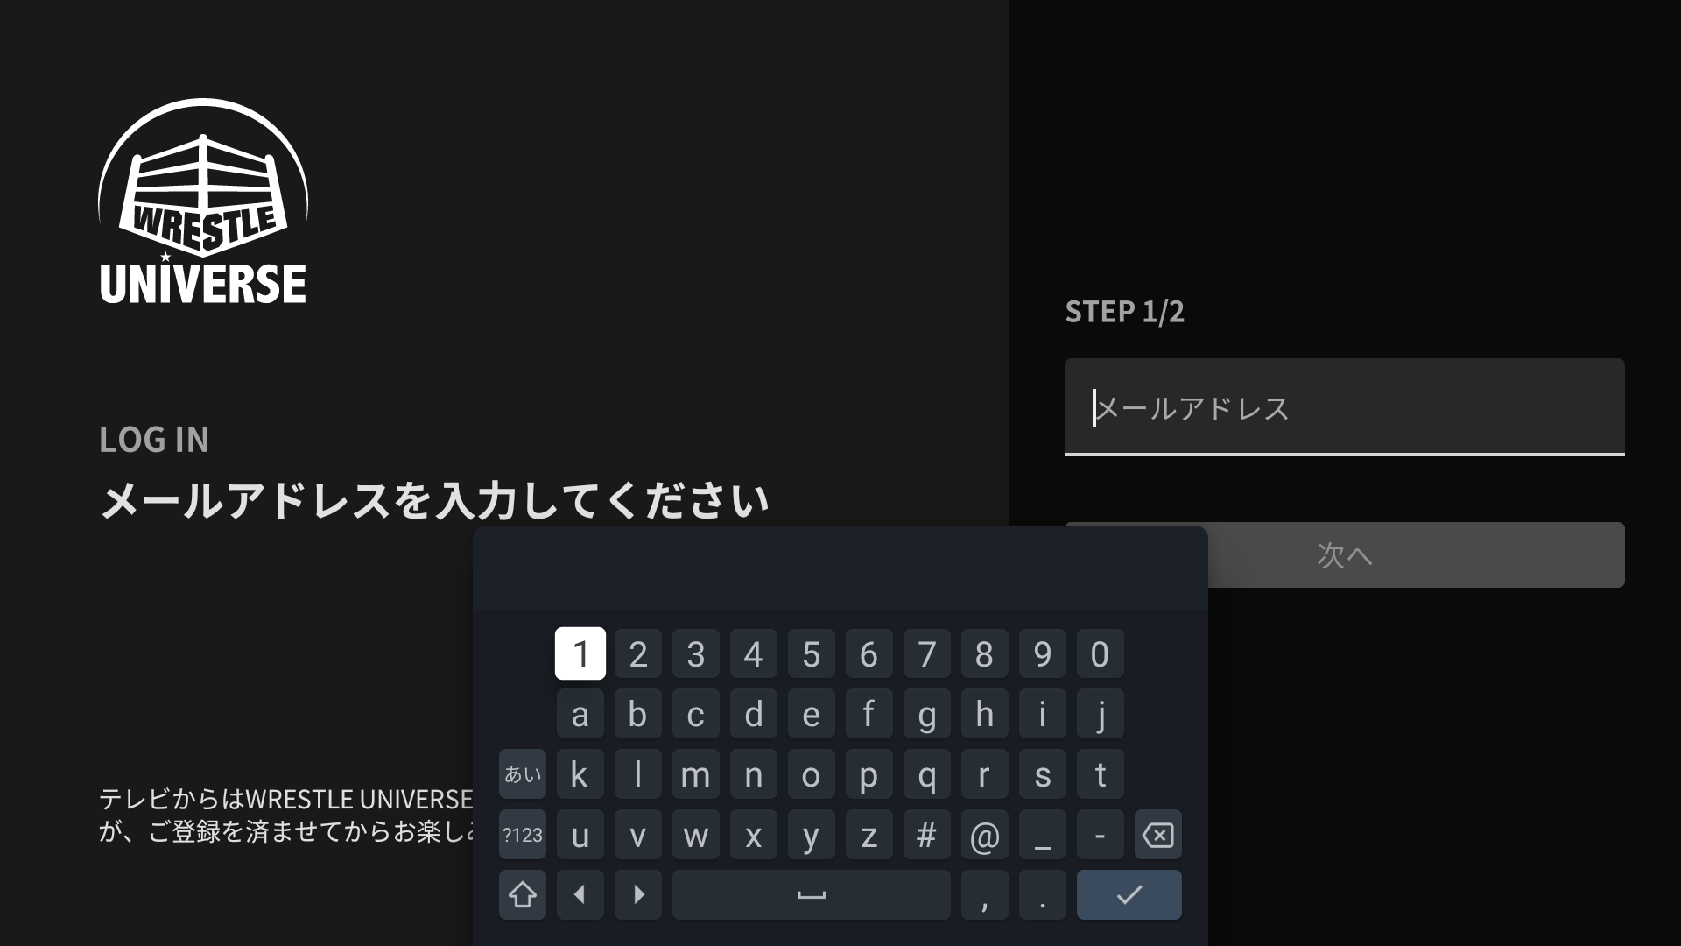Tap the letter y key

(x=811, y=835)
